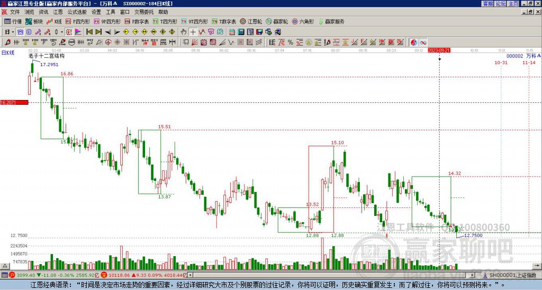Launch the 江恩轮 Gann wheel
Viewport: 542px width, 290px height.
(251, 21)
